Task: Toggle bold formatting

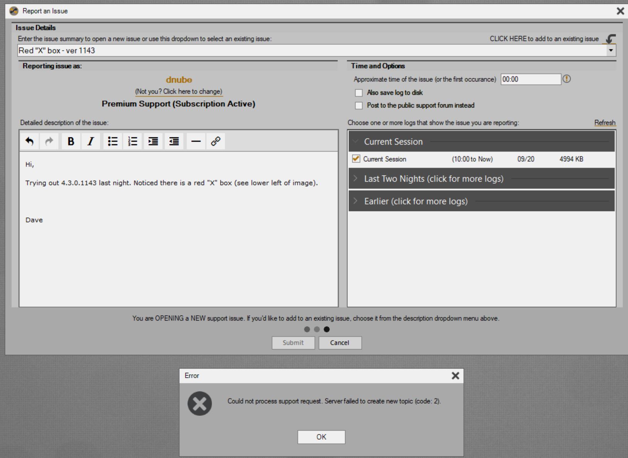Action: click(71, 142)
